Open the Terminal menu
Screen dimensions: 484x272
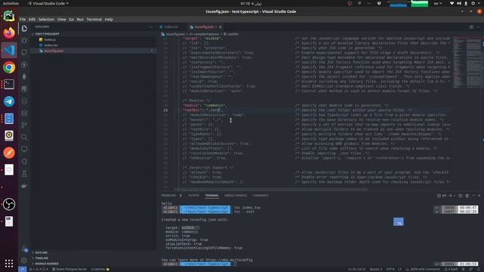tap(94, 20)
